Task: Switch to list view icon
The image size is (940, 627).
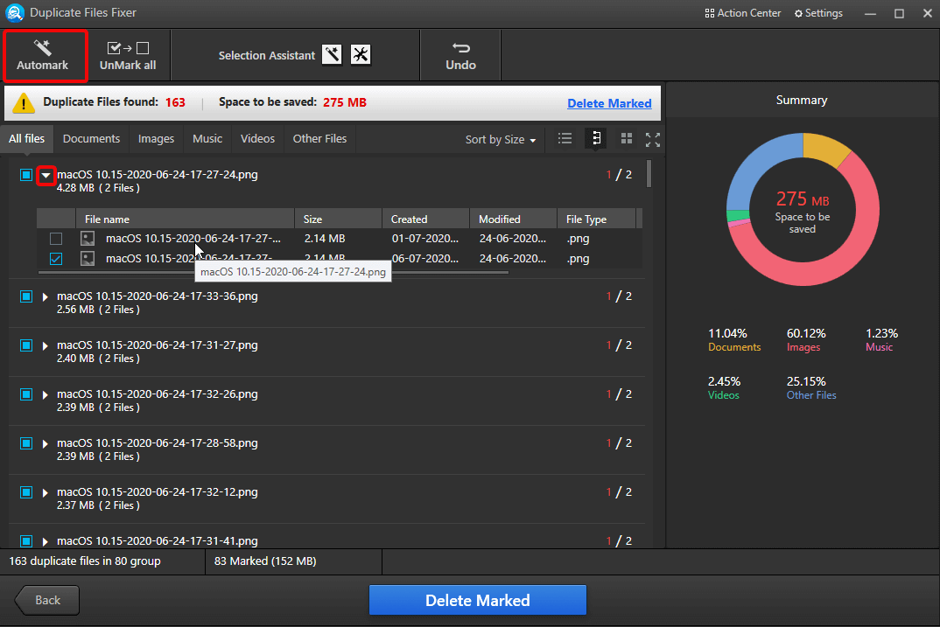Action: [565, 139]
